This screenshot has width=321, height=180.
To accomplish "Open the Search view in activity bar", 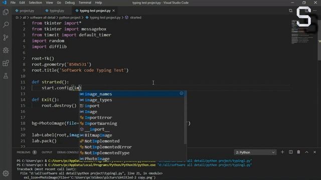I will (x=6, y=24).
